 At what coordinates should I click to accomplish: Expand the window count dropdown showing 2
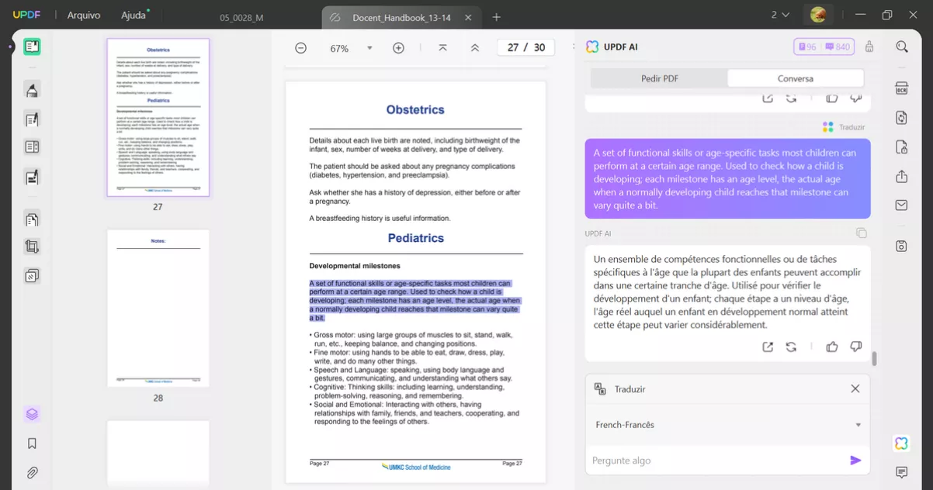780,15
